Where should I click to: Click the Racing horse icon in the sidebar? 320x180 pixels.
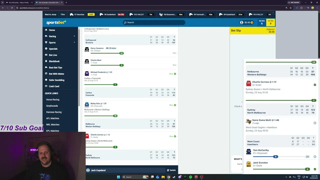[x=46, y=36]
